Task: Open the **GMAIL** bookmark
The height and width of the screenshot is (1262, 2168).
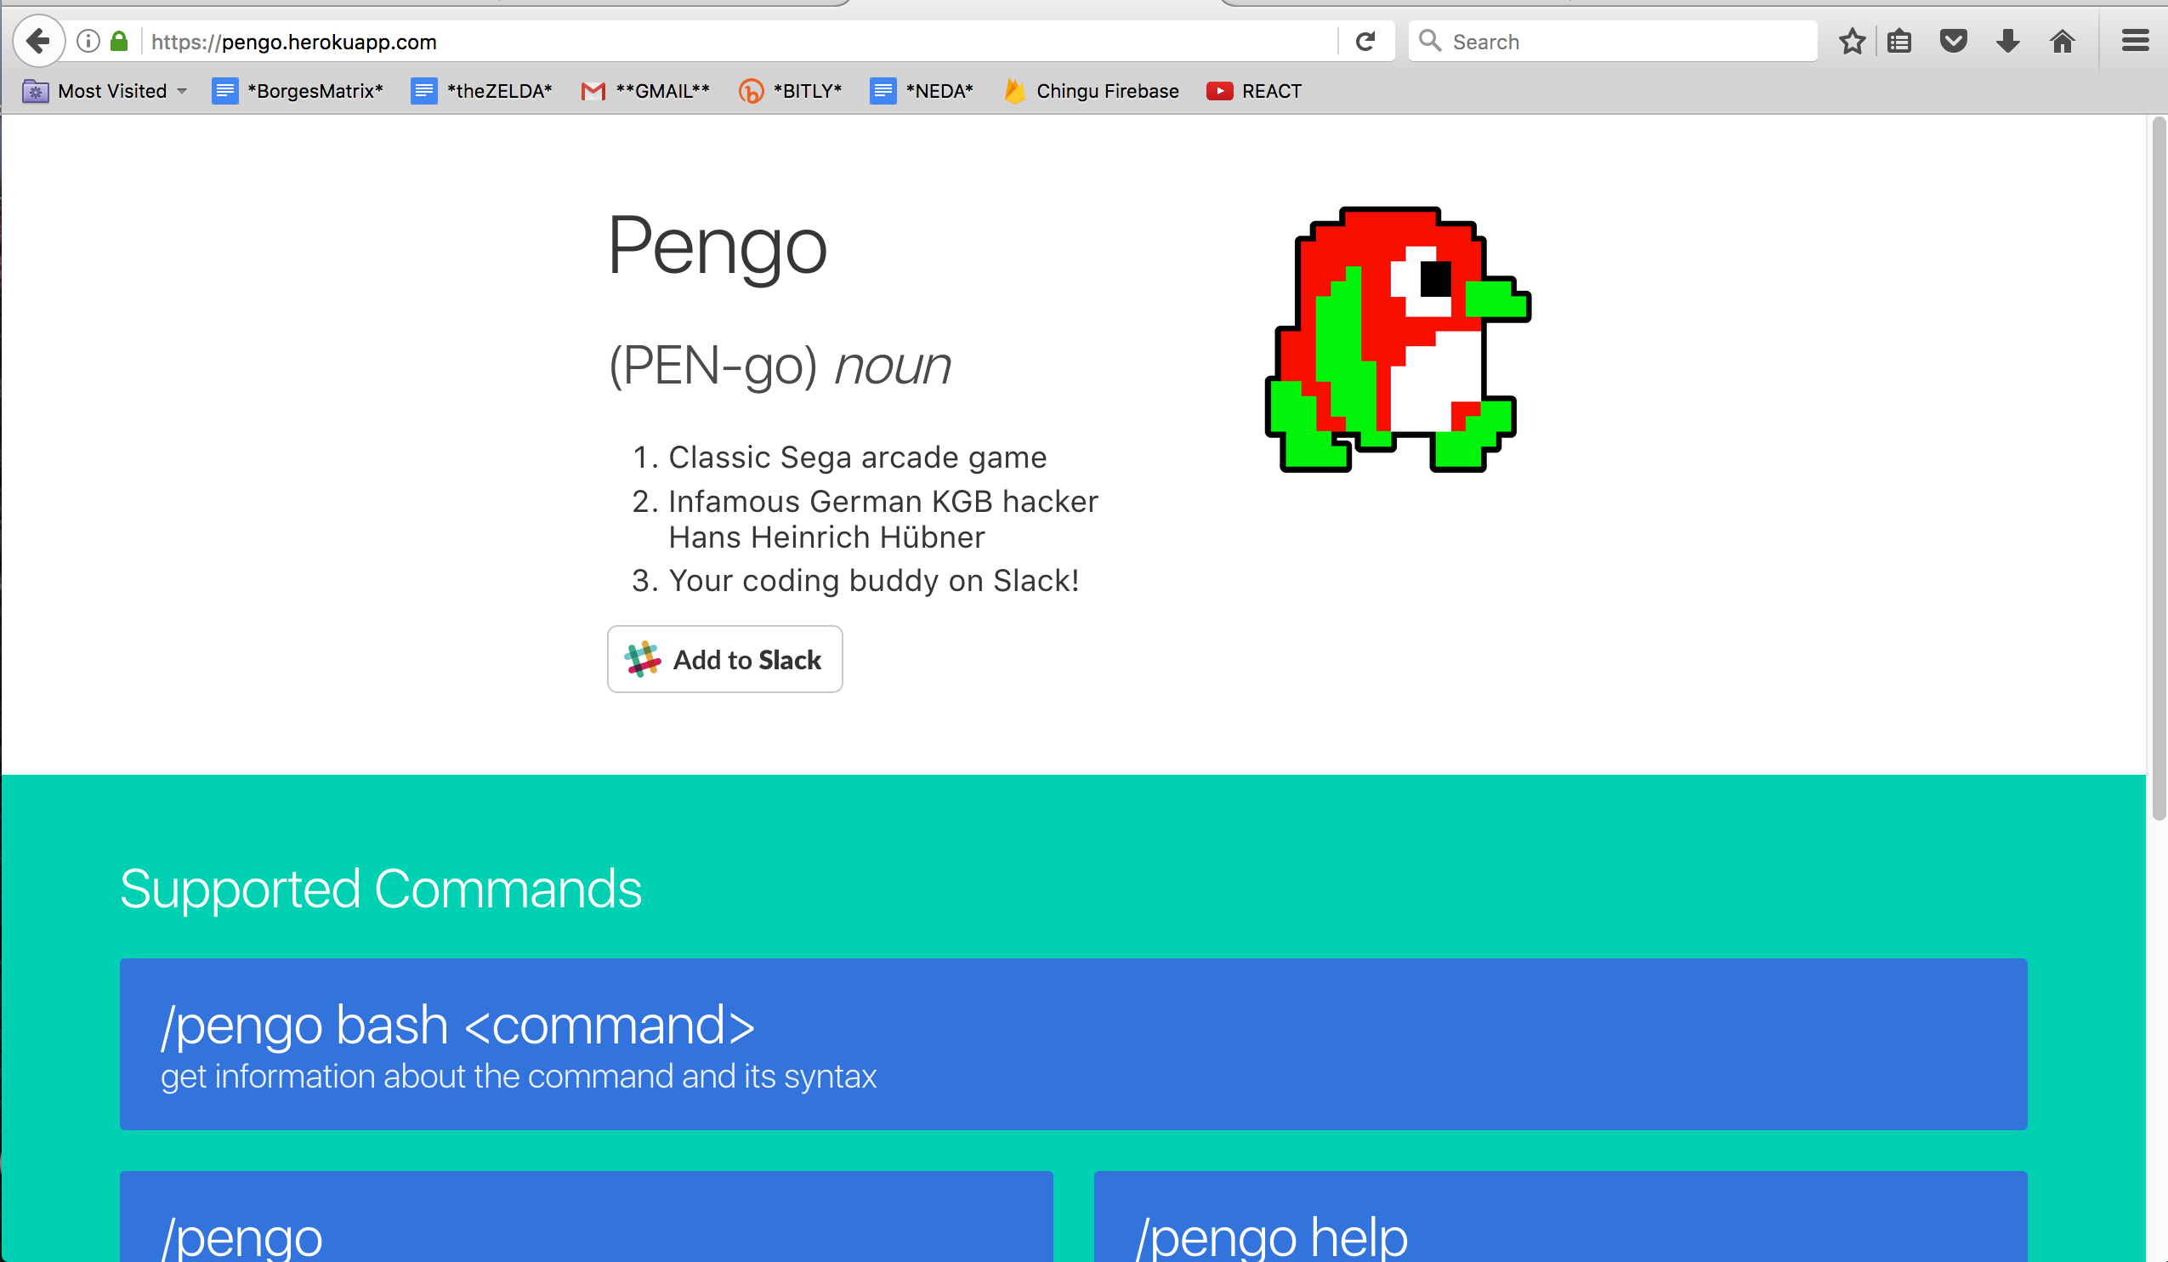Action: tap(645, 91)
